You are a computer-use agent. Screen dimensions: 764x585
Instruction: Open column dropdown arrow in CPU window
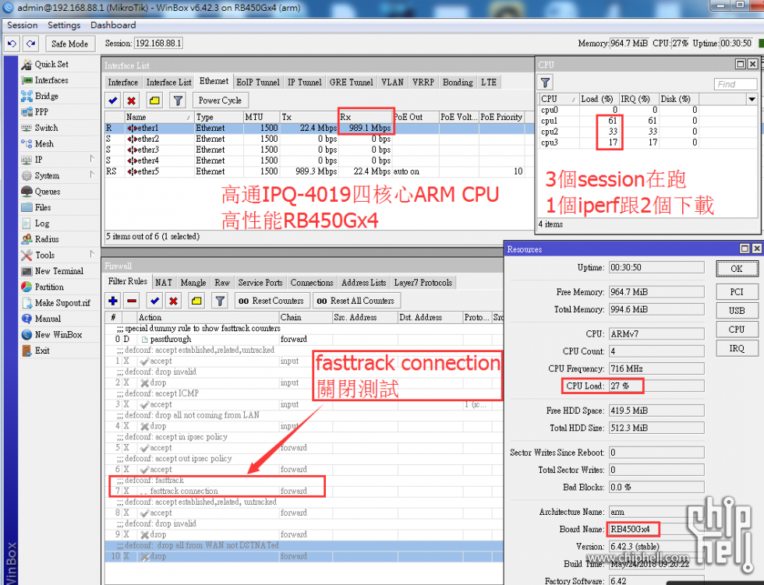click(x=752, y=99)
